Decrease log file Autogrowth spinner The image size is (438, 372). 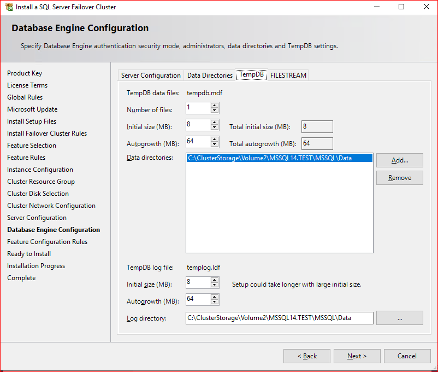tap(215, 301)
